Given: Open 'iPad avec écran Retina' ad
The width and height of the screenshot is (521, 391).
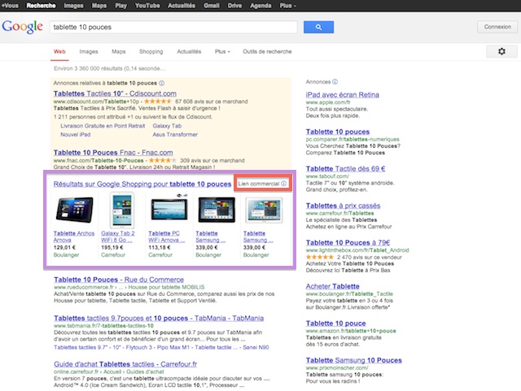Looking at the screenshot, I should click(x=342, y=94).
